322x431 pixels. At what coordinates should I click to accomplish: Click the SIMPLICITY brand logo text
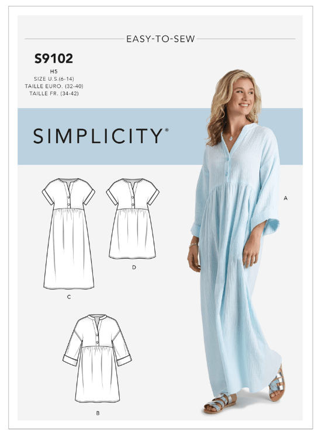coord(98,136)
